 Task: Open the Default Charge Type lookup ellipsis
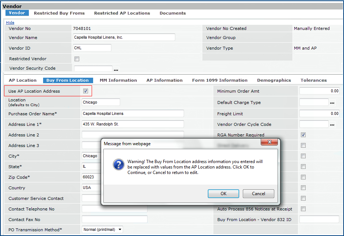coord(332,103)
